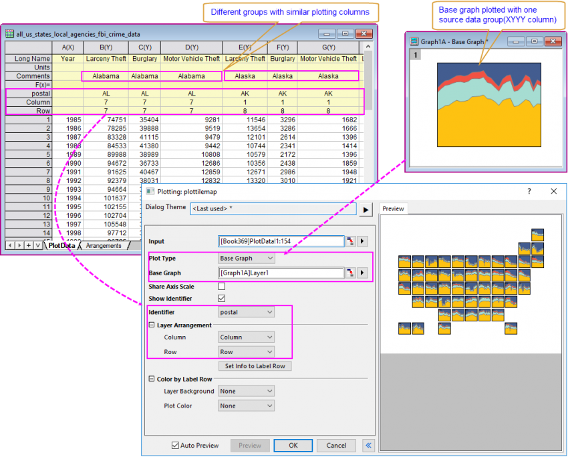Open the Plot Type dropdown

[x=246, y=258]
